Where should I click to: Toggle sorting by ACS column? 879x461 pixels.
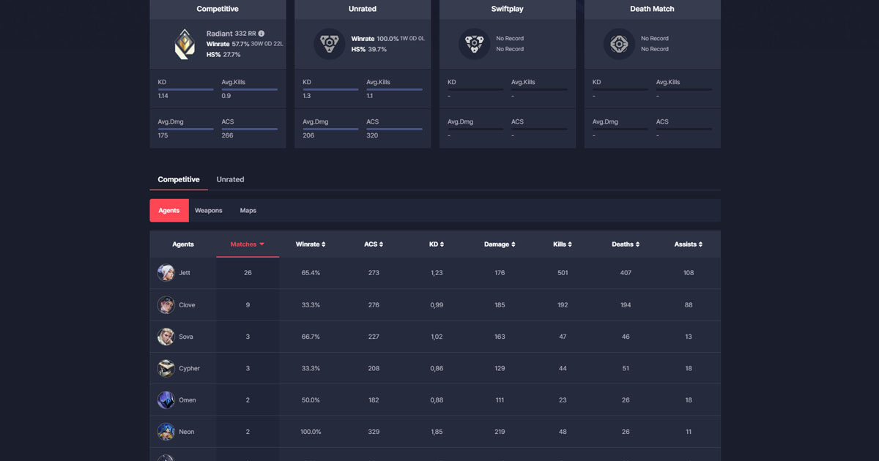click(x=374, y=244)
